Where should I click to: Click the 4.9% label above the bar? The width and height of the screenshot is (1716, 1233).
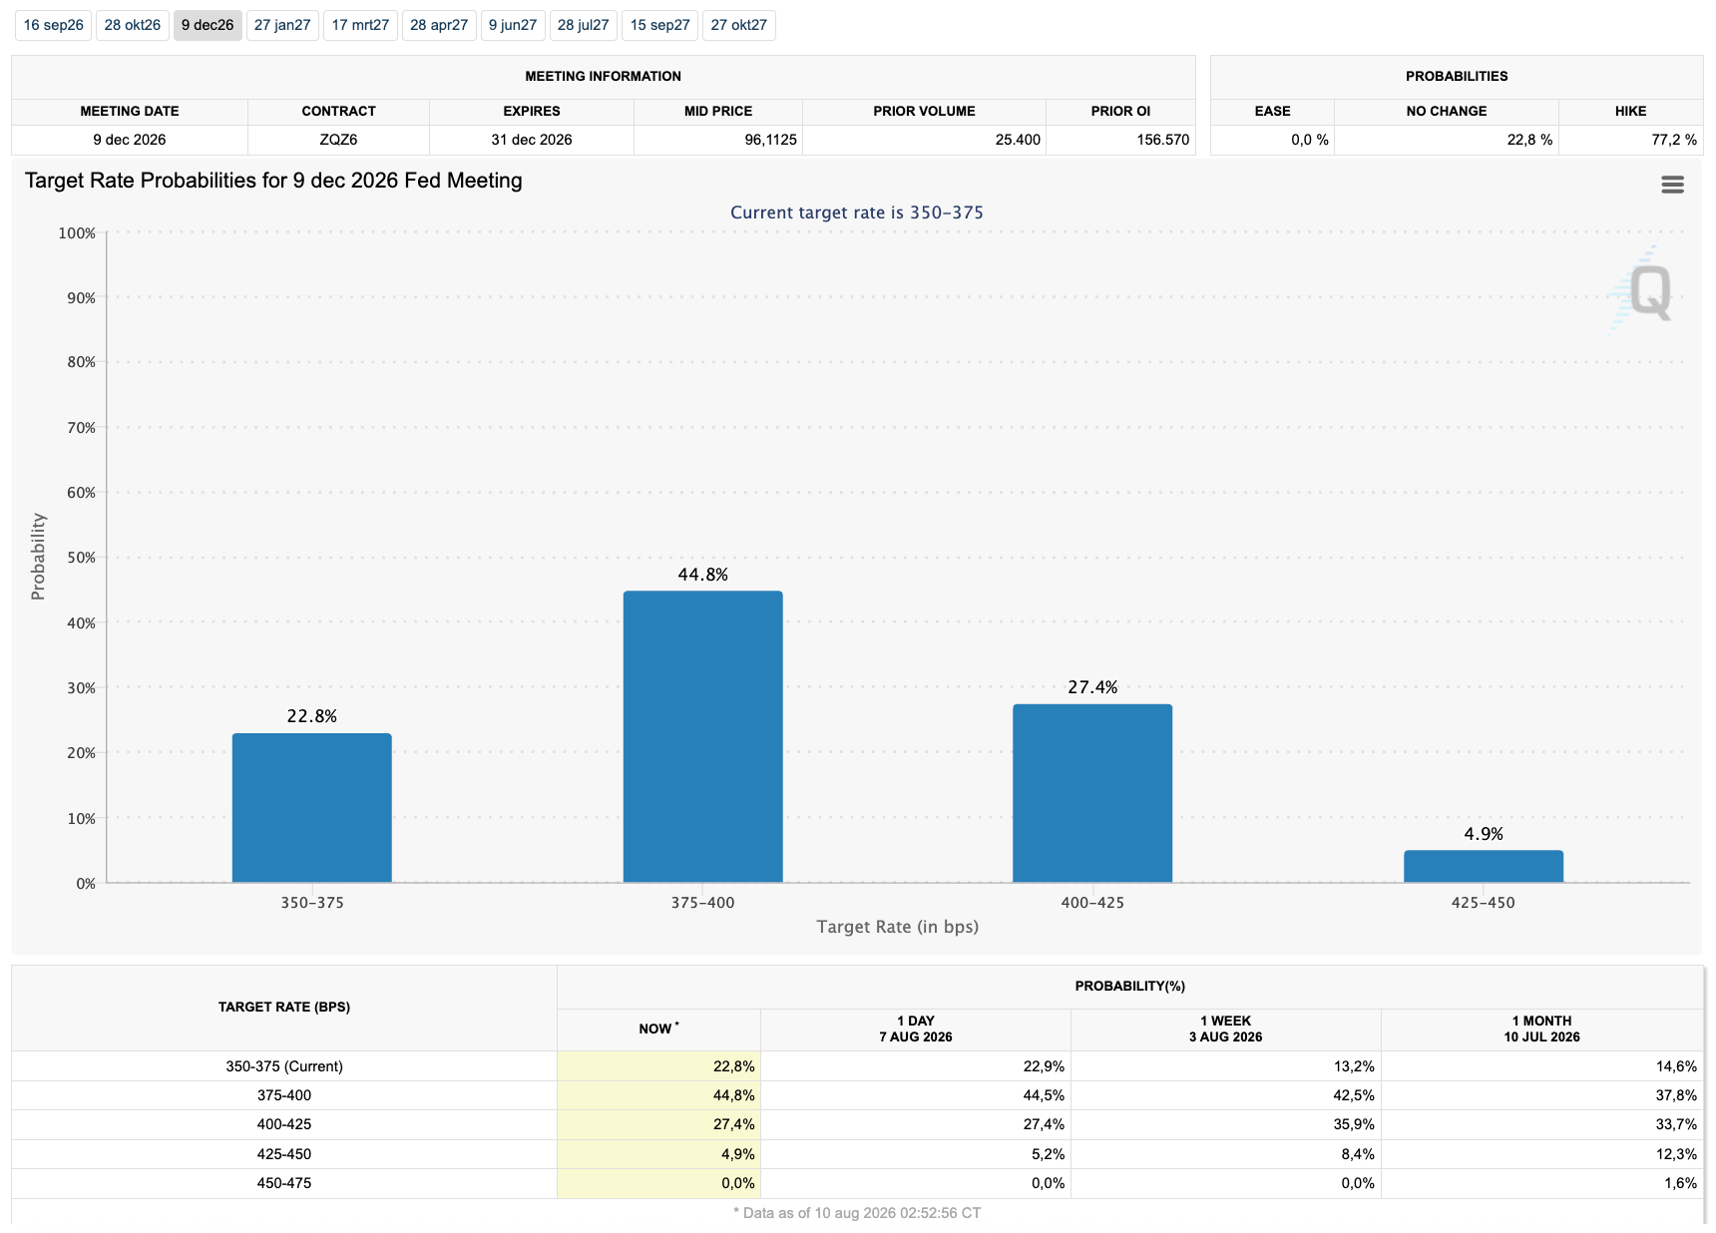tap(1484, 834)
